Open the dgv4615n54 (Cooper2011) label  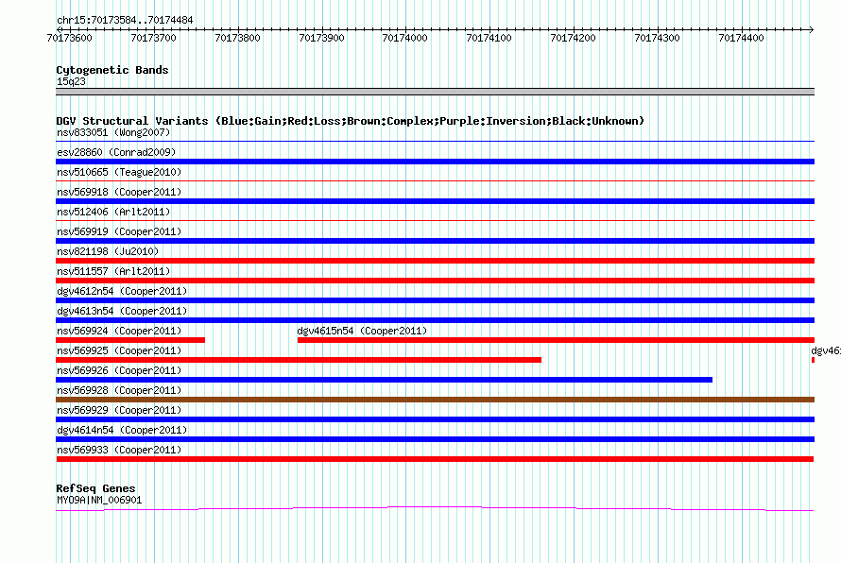(x=363, y=331)
